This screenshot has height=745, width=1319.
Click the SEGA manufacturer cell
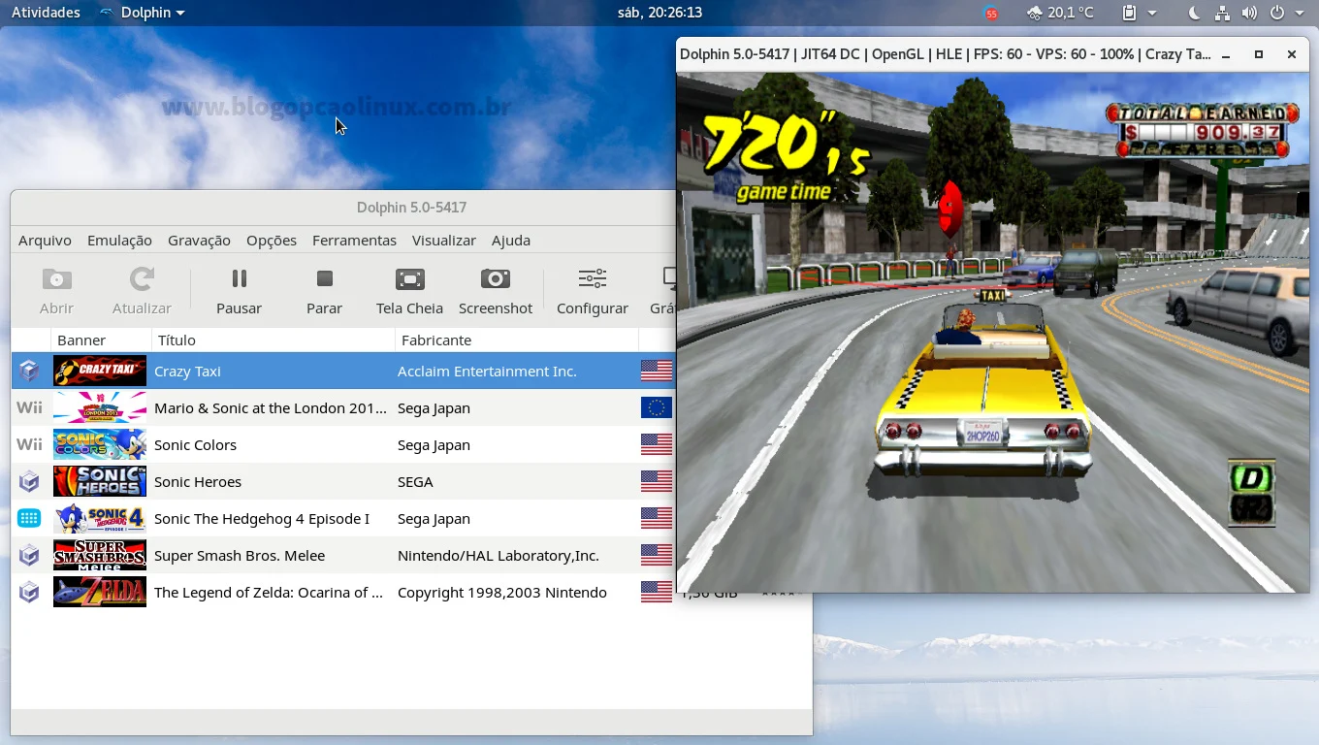pyautogui.click(x=415, y=482)
